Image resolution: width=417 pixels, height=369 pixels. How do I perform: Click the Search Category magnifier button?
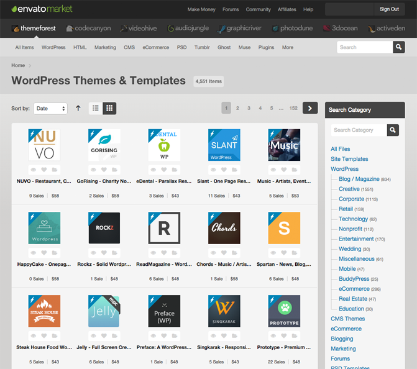click(393, 130)
